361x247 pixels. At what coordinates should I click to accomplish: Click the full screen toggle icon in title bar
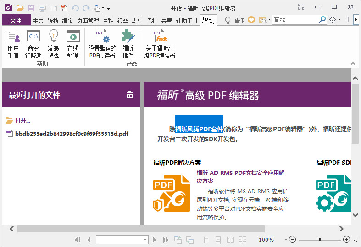click(x=301, y=7)
